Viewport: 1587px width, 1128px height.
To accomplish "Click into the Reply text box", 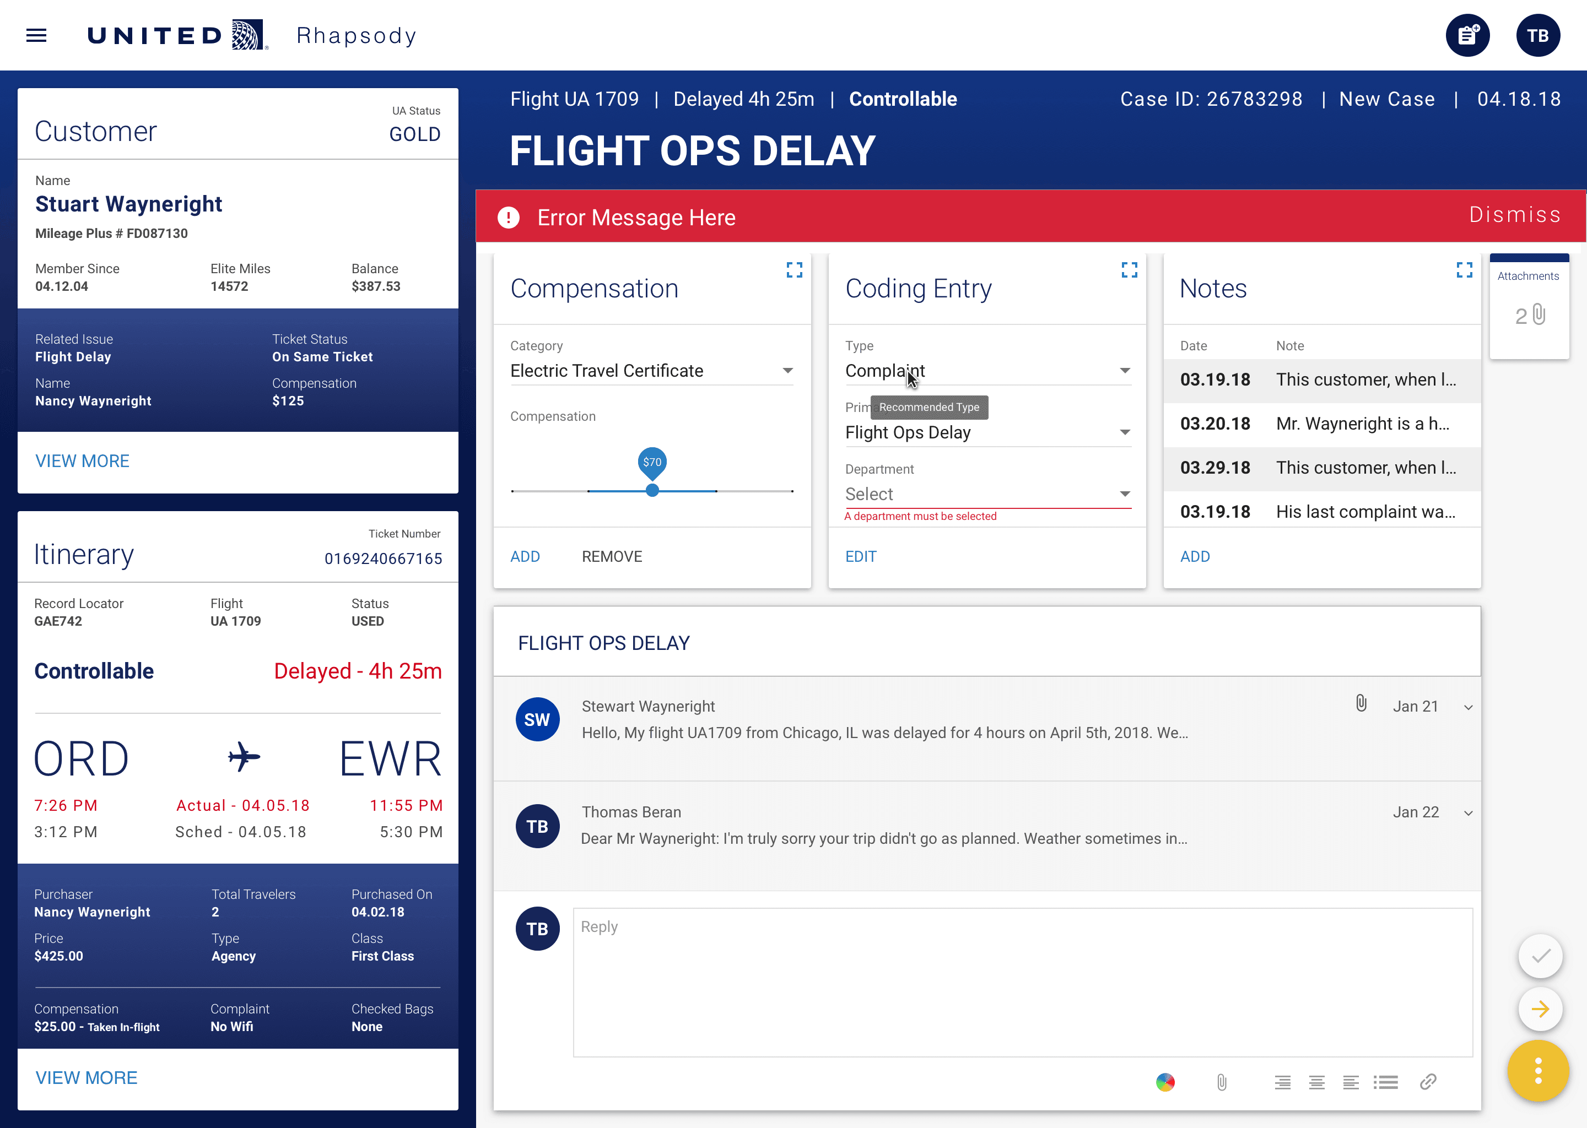I will point(1022,982).
